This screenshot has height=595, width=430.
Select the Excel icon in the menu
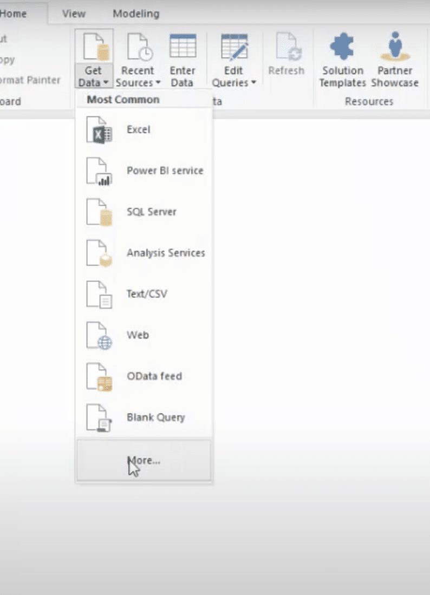click(99, 130)
